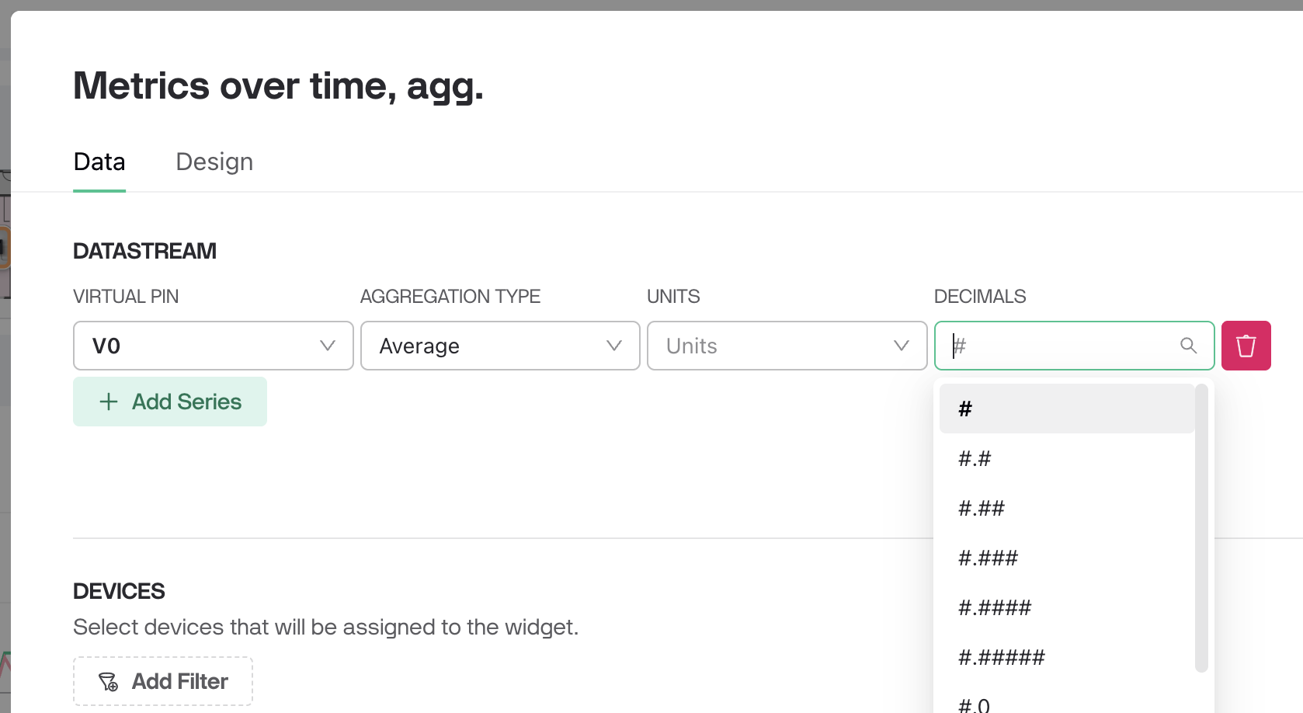Select the #.#### decimals format
1303x713 pixels.
(1066, 607)
